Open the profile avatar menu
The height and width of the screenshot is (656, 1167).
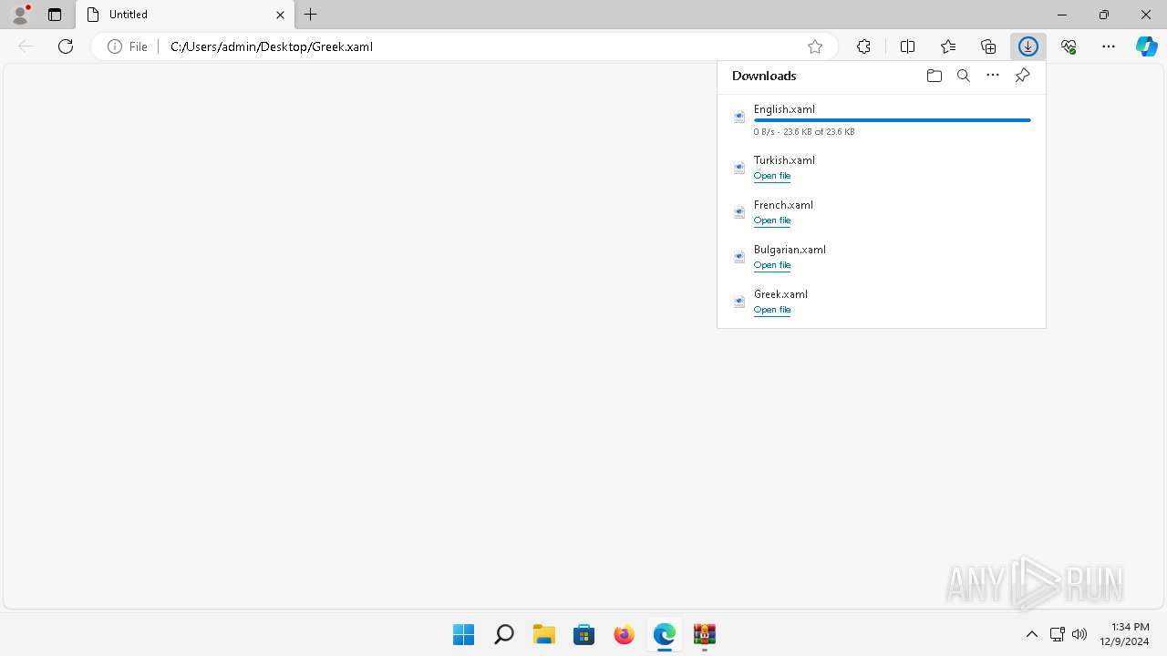coord(20,15)
